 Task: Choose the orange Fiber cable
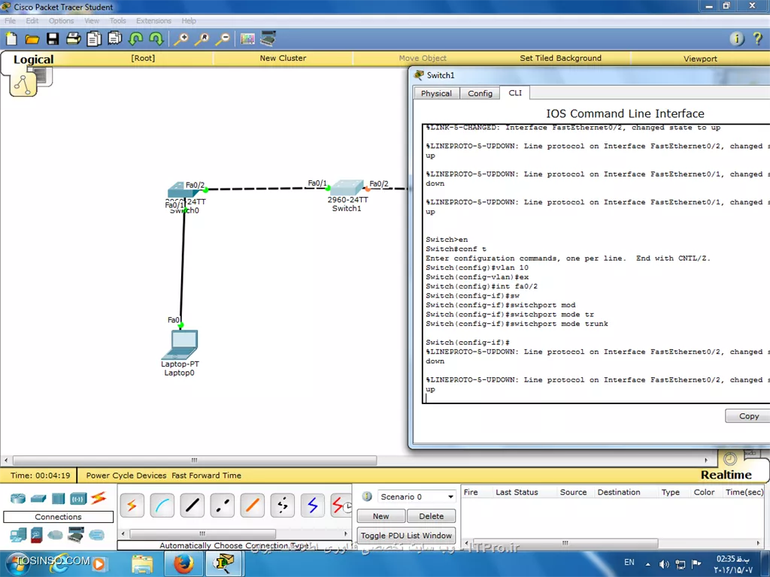tap(253, 505)
